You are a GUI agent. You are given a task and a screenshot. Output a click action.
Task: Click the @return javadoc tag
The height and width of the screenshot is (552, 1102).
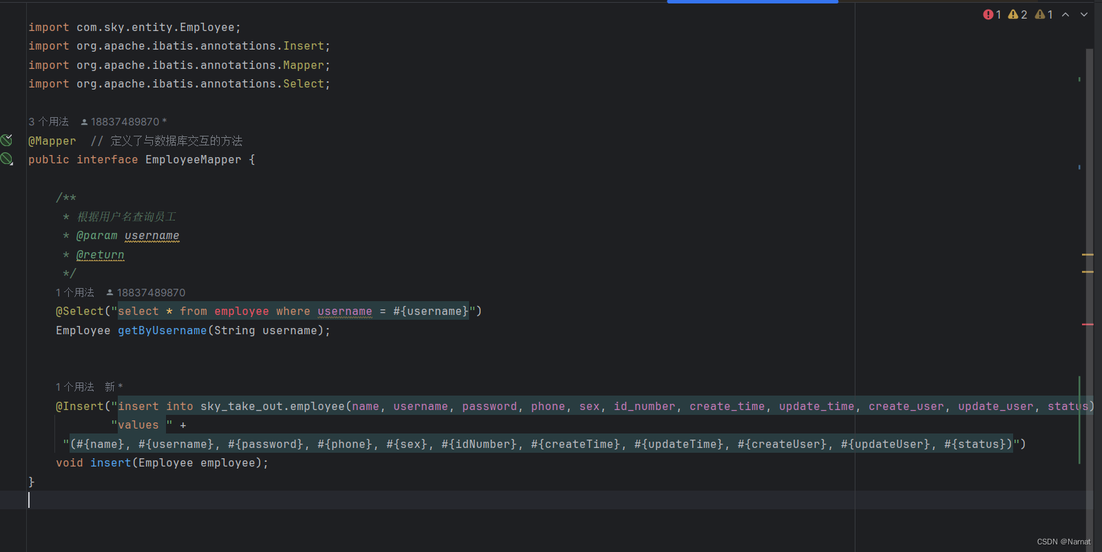point(101,255)
